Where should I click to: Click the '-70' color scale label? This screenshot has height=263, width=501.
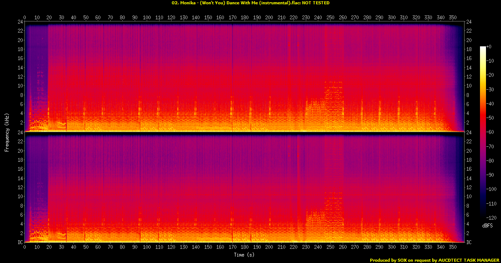point(490,146)
